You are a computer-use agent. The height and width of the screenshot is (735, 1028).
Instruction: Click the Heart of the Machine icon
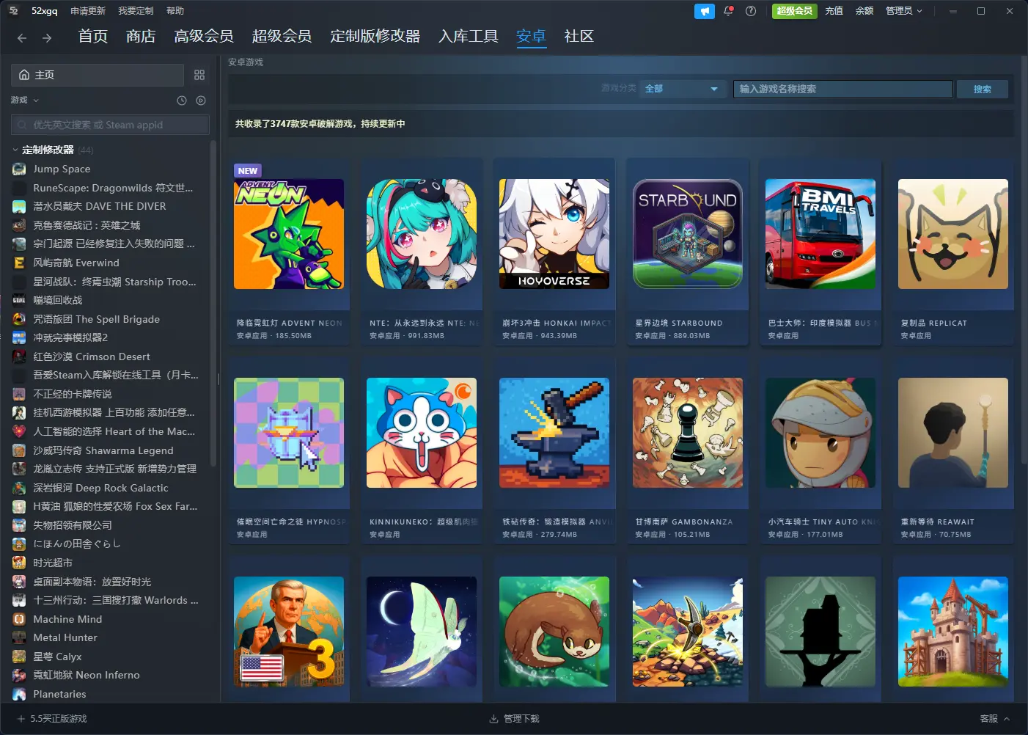(x=19, y=431)
